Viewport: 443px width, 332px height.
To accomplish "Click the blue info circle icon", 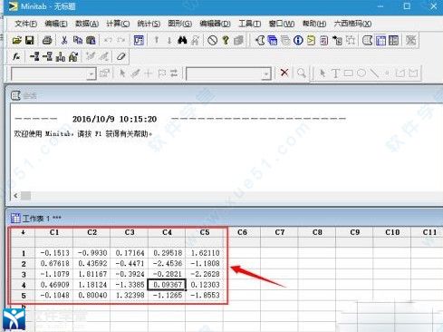I will pos(298,40).
